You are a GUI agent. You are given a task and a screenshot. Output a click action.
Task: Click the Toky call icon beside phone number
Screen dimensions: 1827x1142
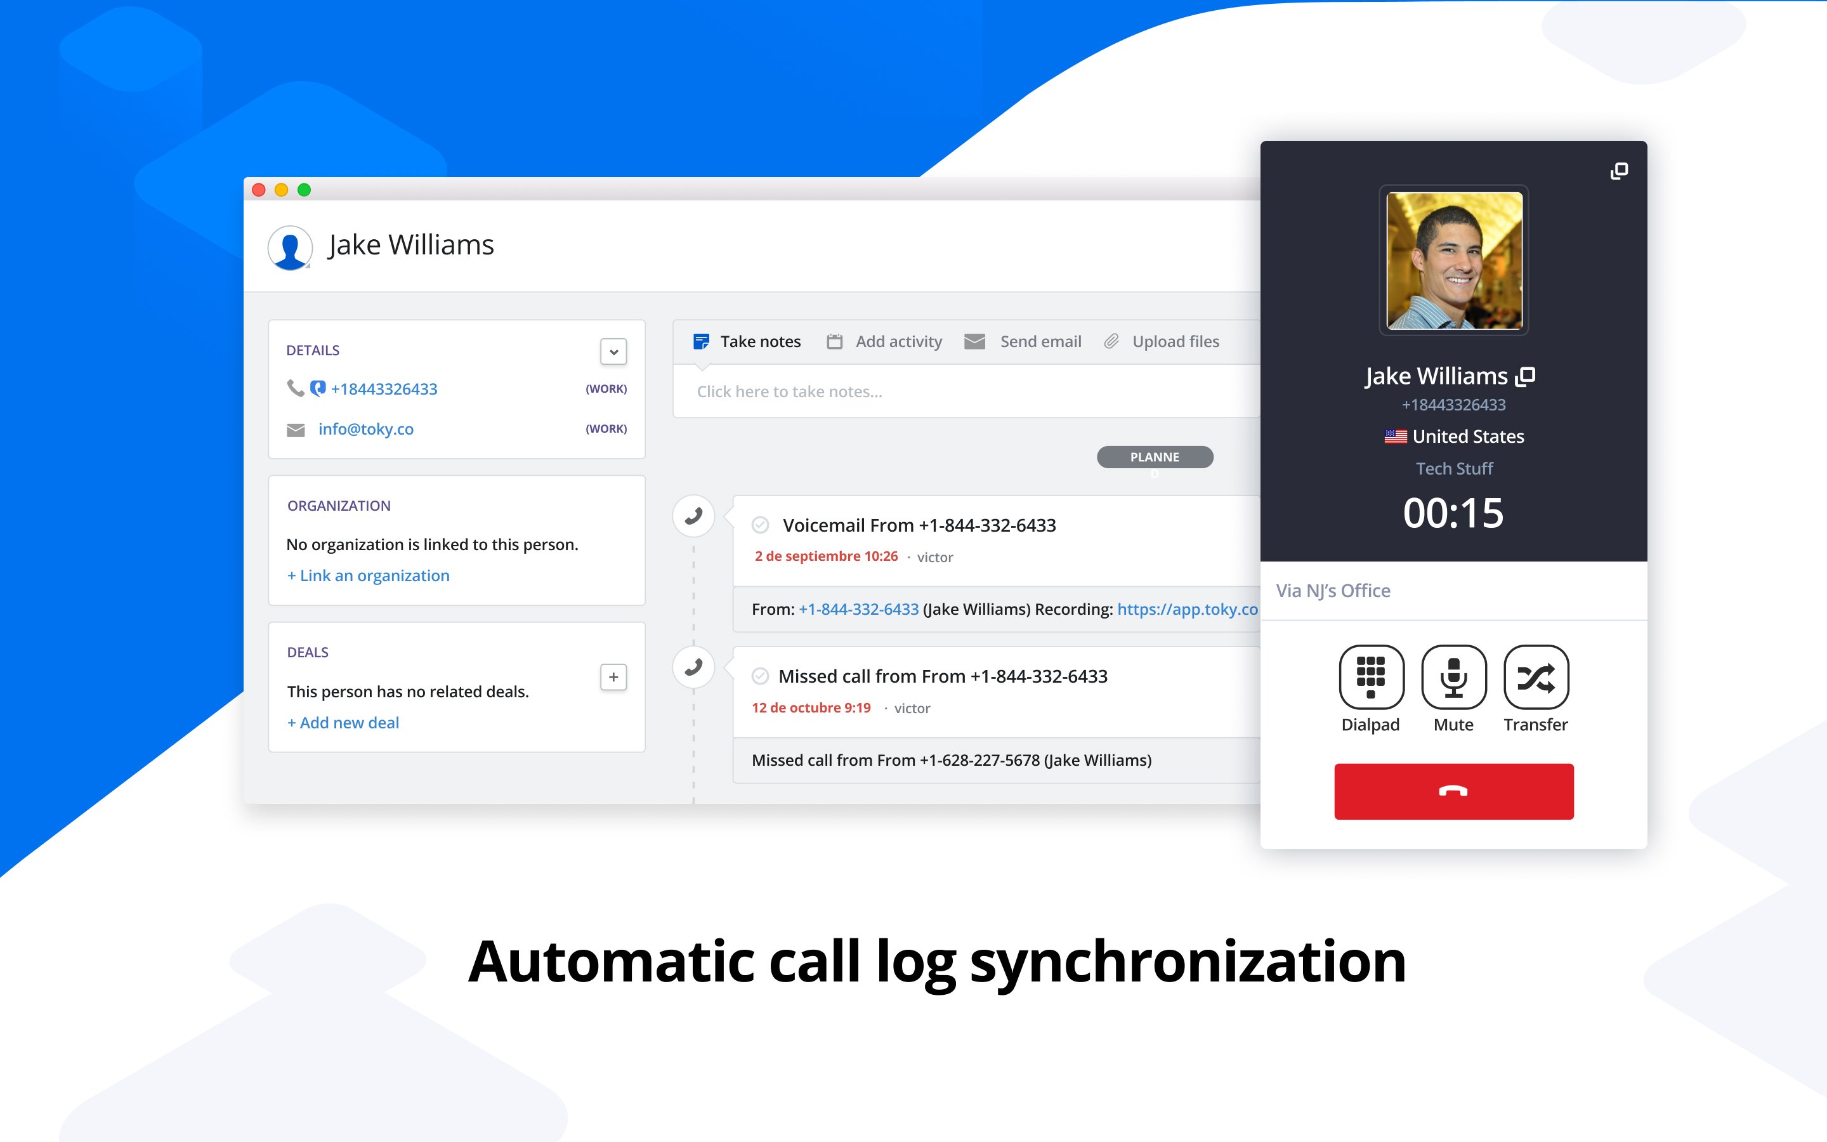tap(318, 388)
